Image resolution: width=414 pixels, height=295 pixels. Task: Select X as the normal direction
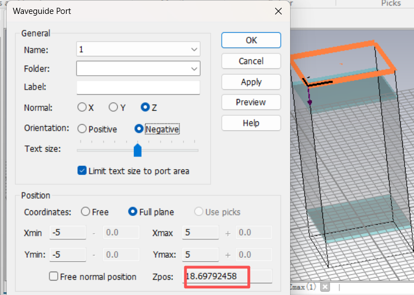82,107
